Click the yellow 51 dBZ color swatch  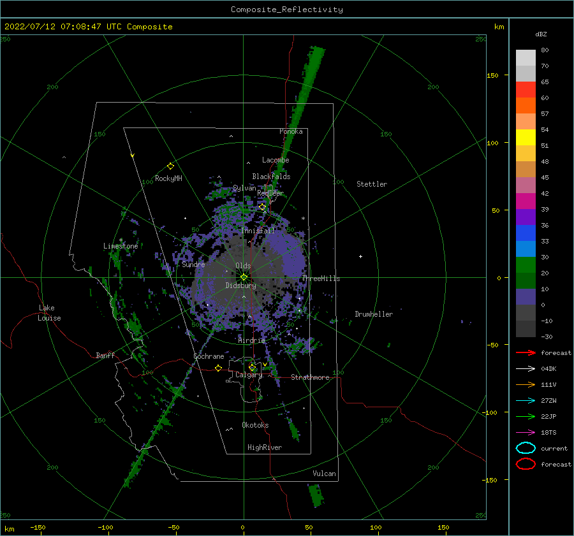pos(526,138)
